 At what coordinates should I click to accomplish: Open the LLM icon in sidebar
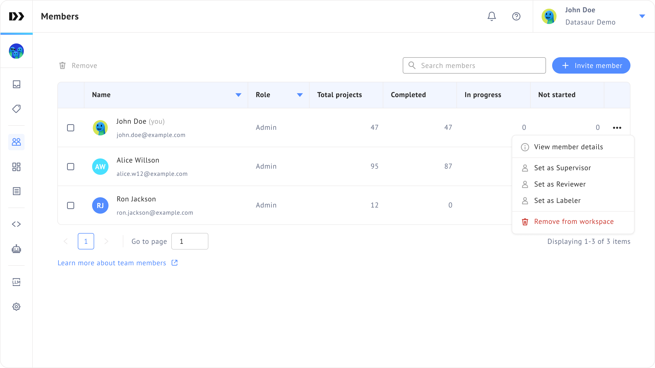[16, 282]
